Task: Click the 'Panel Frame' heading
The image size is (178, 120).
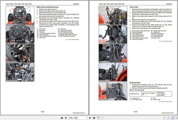Action: tap(134, 7)
